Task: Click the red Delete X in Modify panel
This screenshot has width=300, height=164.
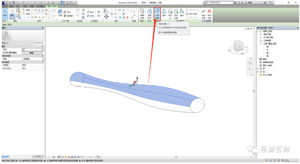Action: (x=127, y=18)
